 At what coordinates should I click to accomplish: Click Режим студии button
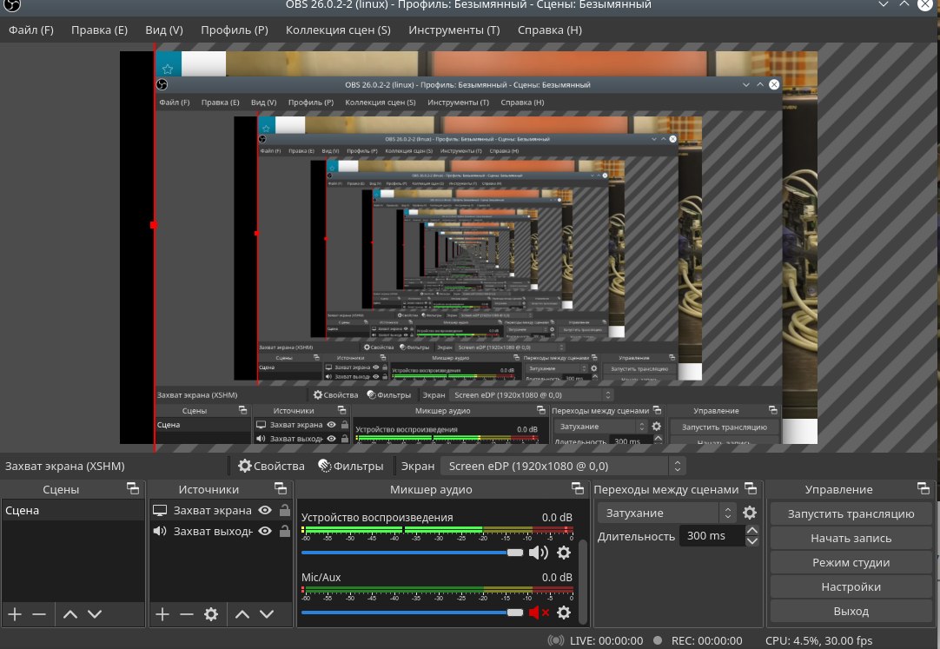point(851,563)
